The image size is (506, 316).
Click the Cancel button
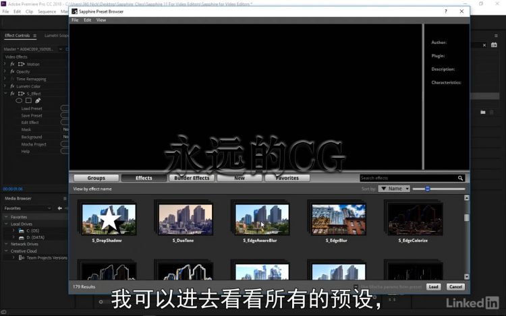coord(455,286)
